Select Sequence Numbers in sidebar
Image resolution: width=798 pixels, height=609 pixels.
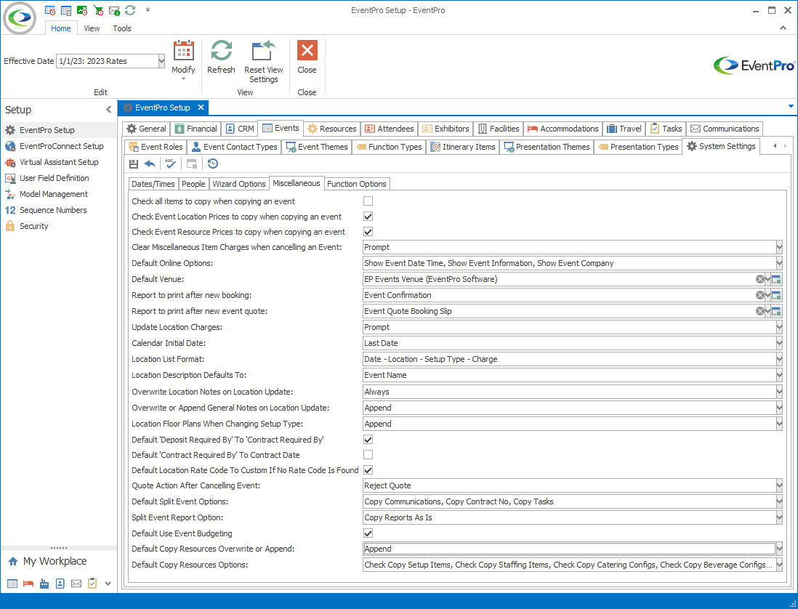(53, 210)
